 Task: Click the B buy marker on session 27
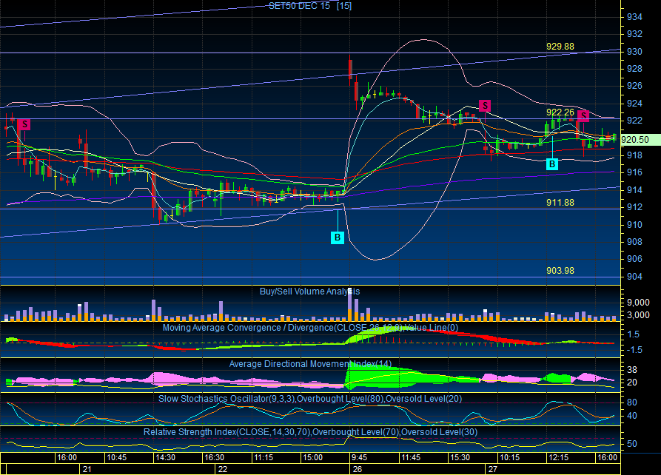(x=551, y=164)
